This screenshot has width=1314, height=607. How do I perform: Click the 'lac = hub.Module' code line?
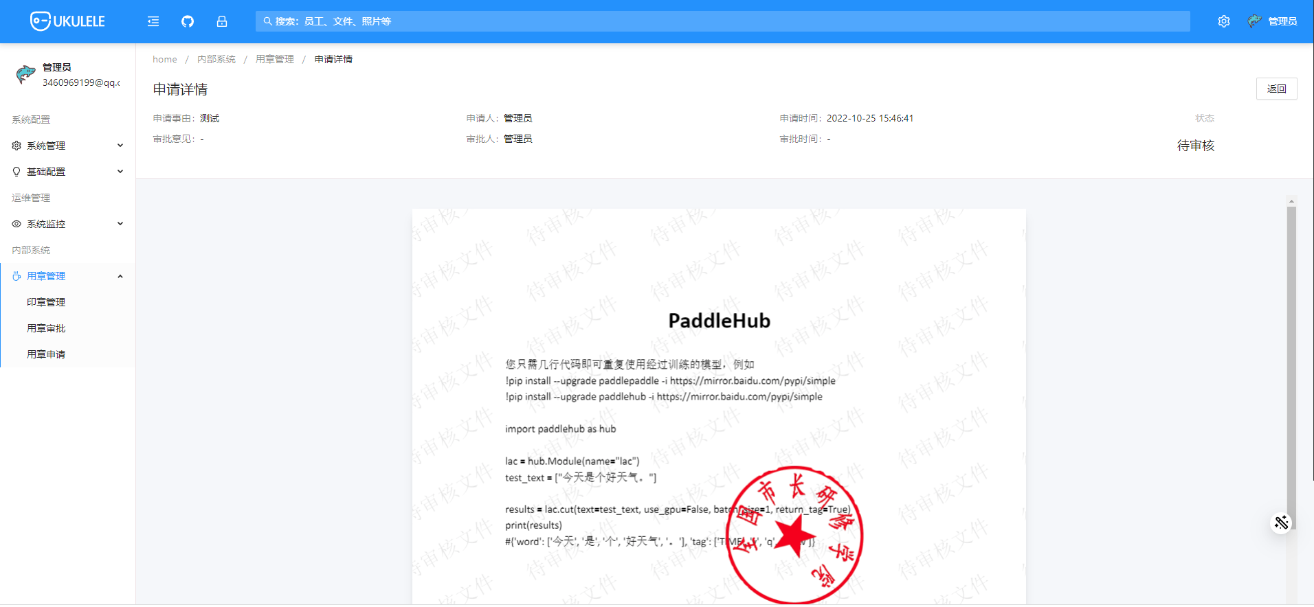tap(572, 461)
